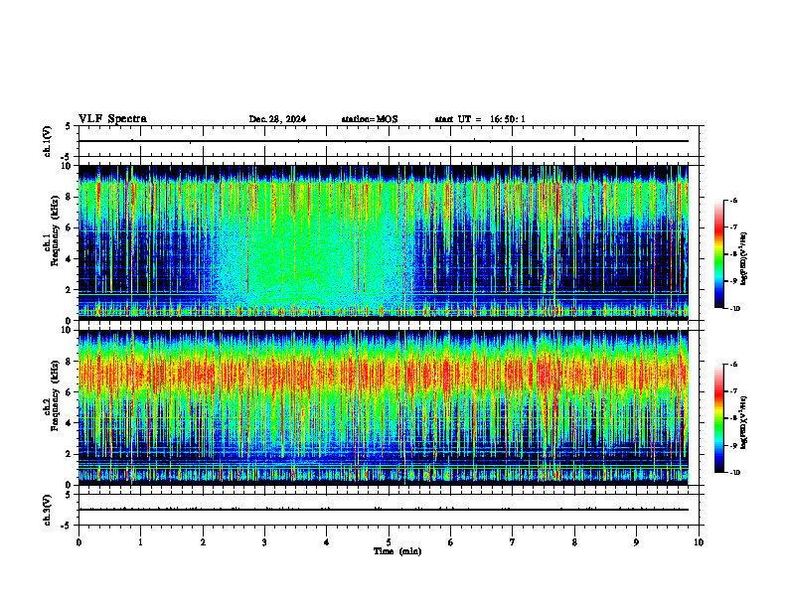The image size is (787, 608).
Task: Click the -7 label on ch.2 colorbar
Action: click(733, 391)
